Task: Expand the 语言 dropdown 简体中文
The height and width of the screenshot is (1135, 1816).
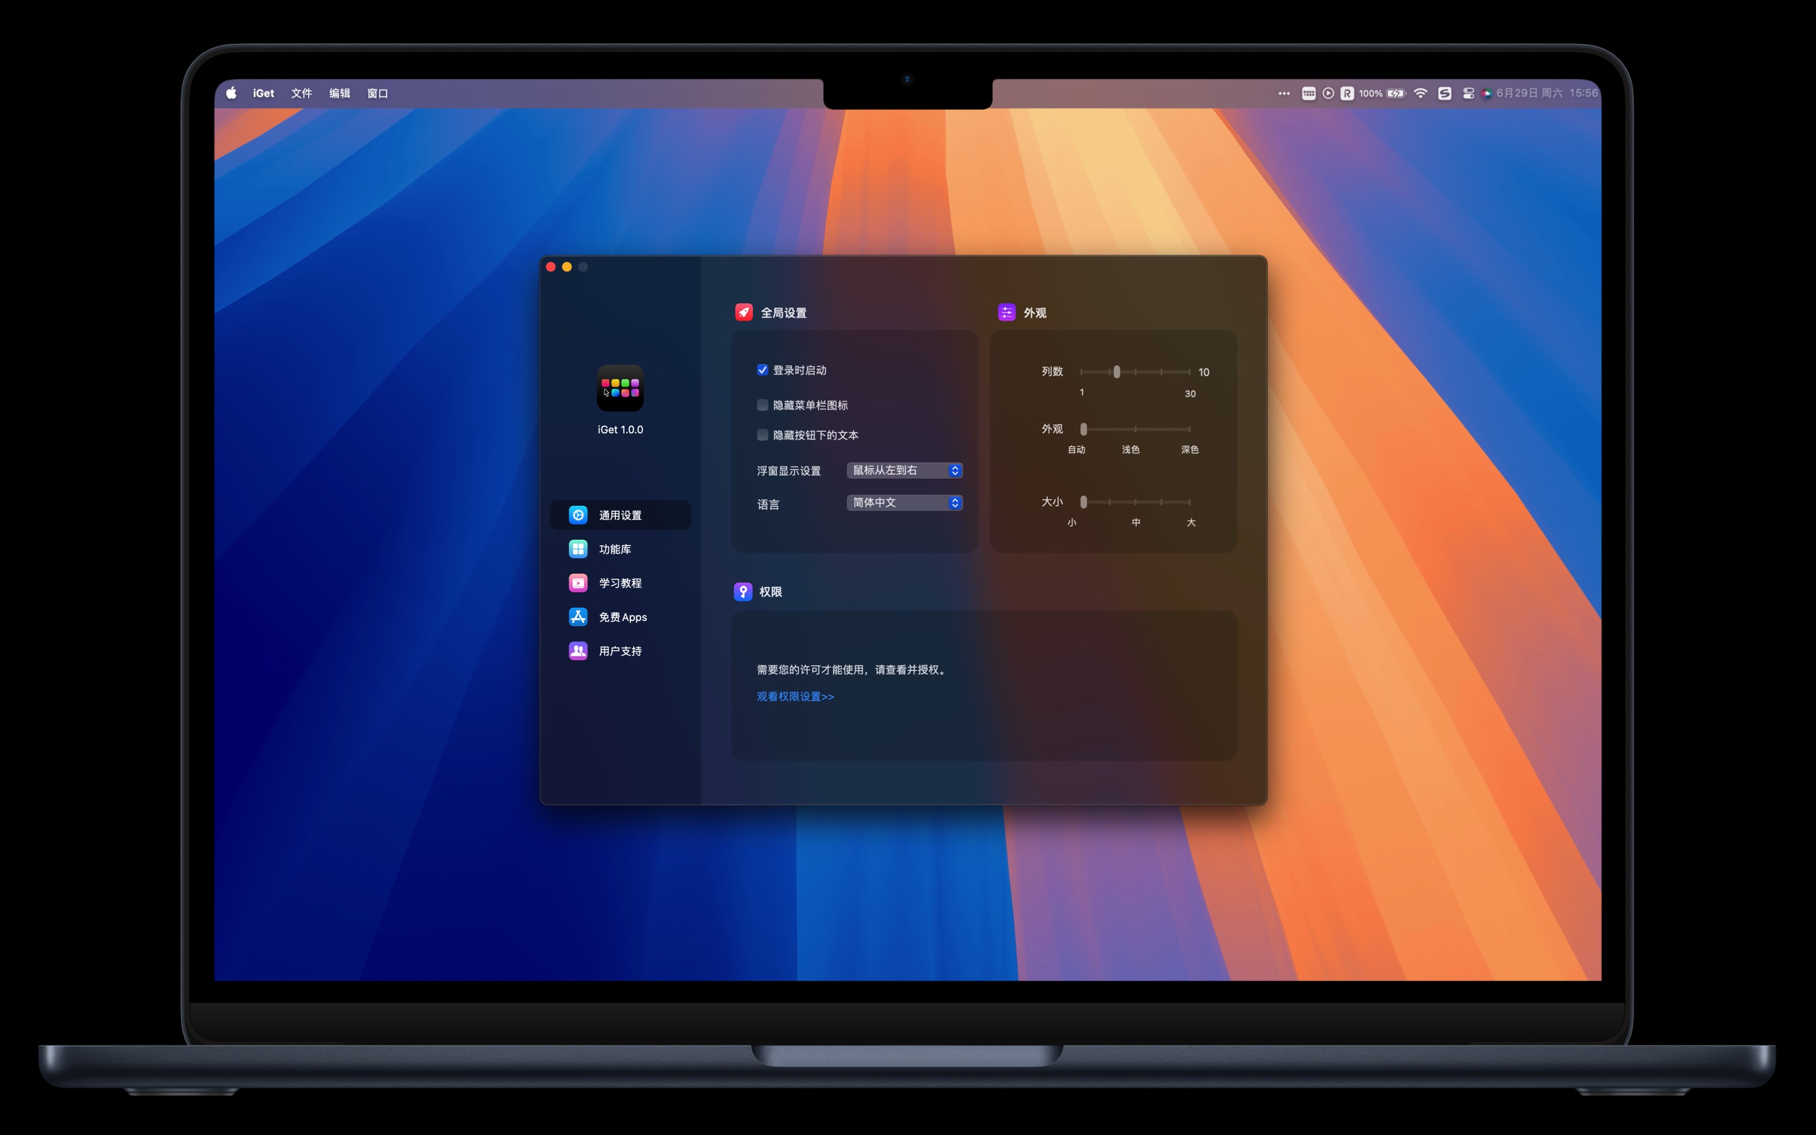Action: click(904, 503)
